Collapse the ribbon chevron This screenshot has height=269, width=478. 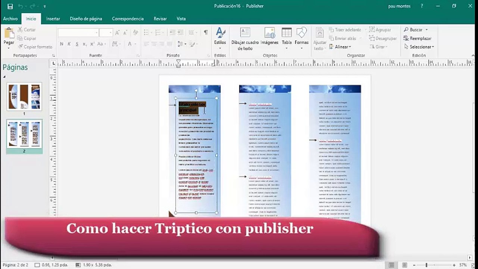point(473,56)
